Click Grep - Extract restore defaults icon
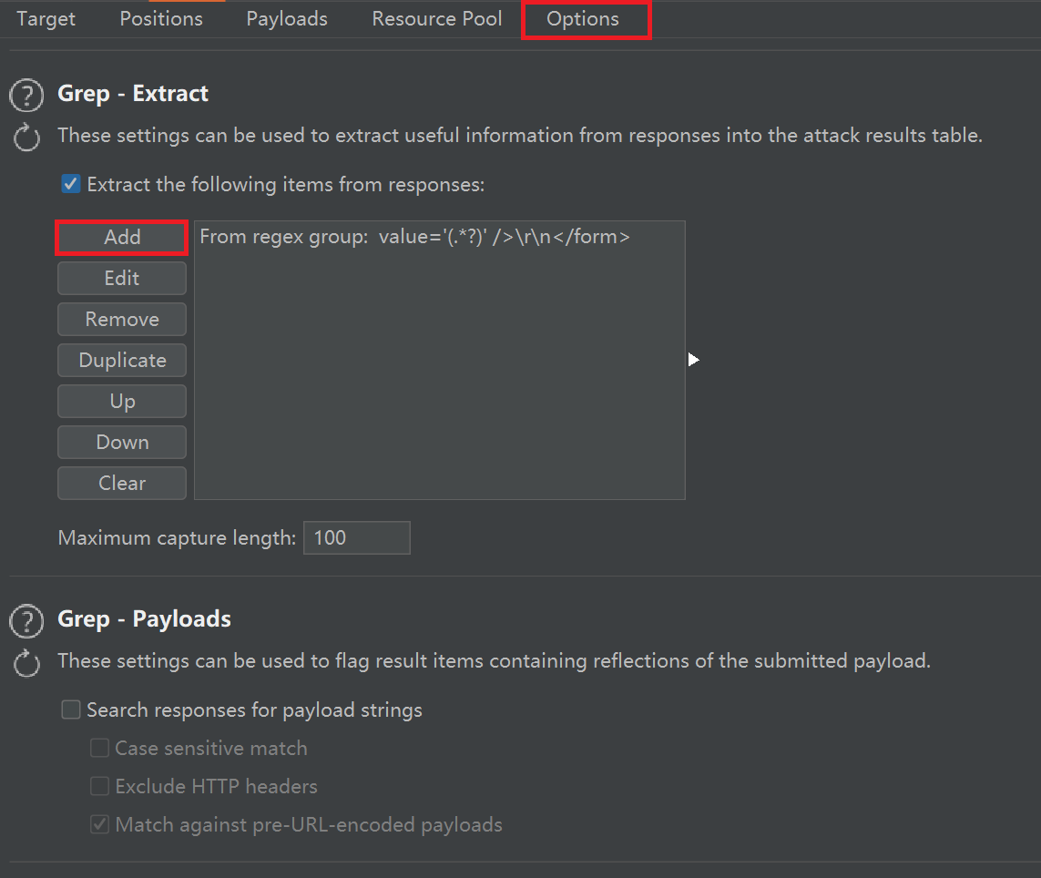 [27, 138]
